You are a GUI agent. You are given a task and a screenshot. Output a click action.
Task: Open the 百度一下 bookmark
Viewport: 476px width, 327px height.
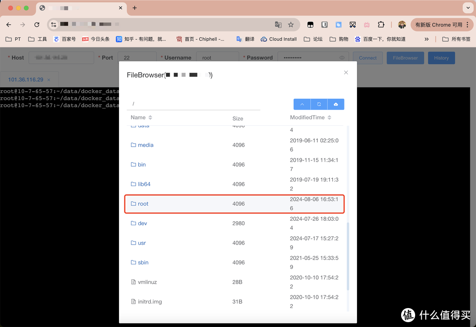point(380,39)
